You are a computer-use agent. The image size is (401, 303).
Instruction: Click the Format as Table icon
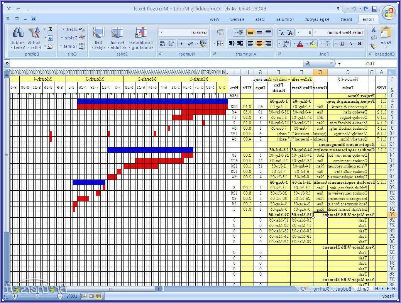click(117, 33)
